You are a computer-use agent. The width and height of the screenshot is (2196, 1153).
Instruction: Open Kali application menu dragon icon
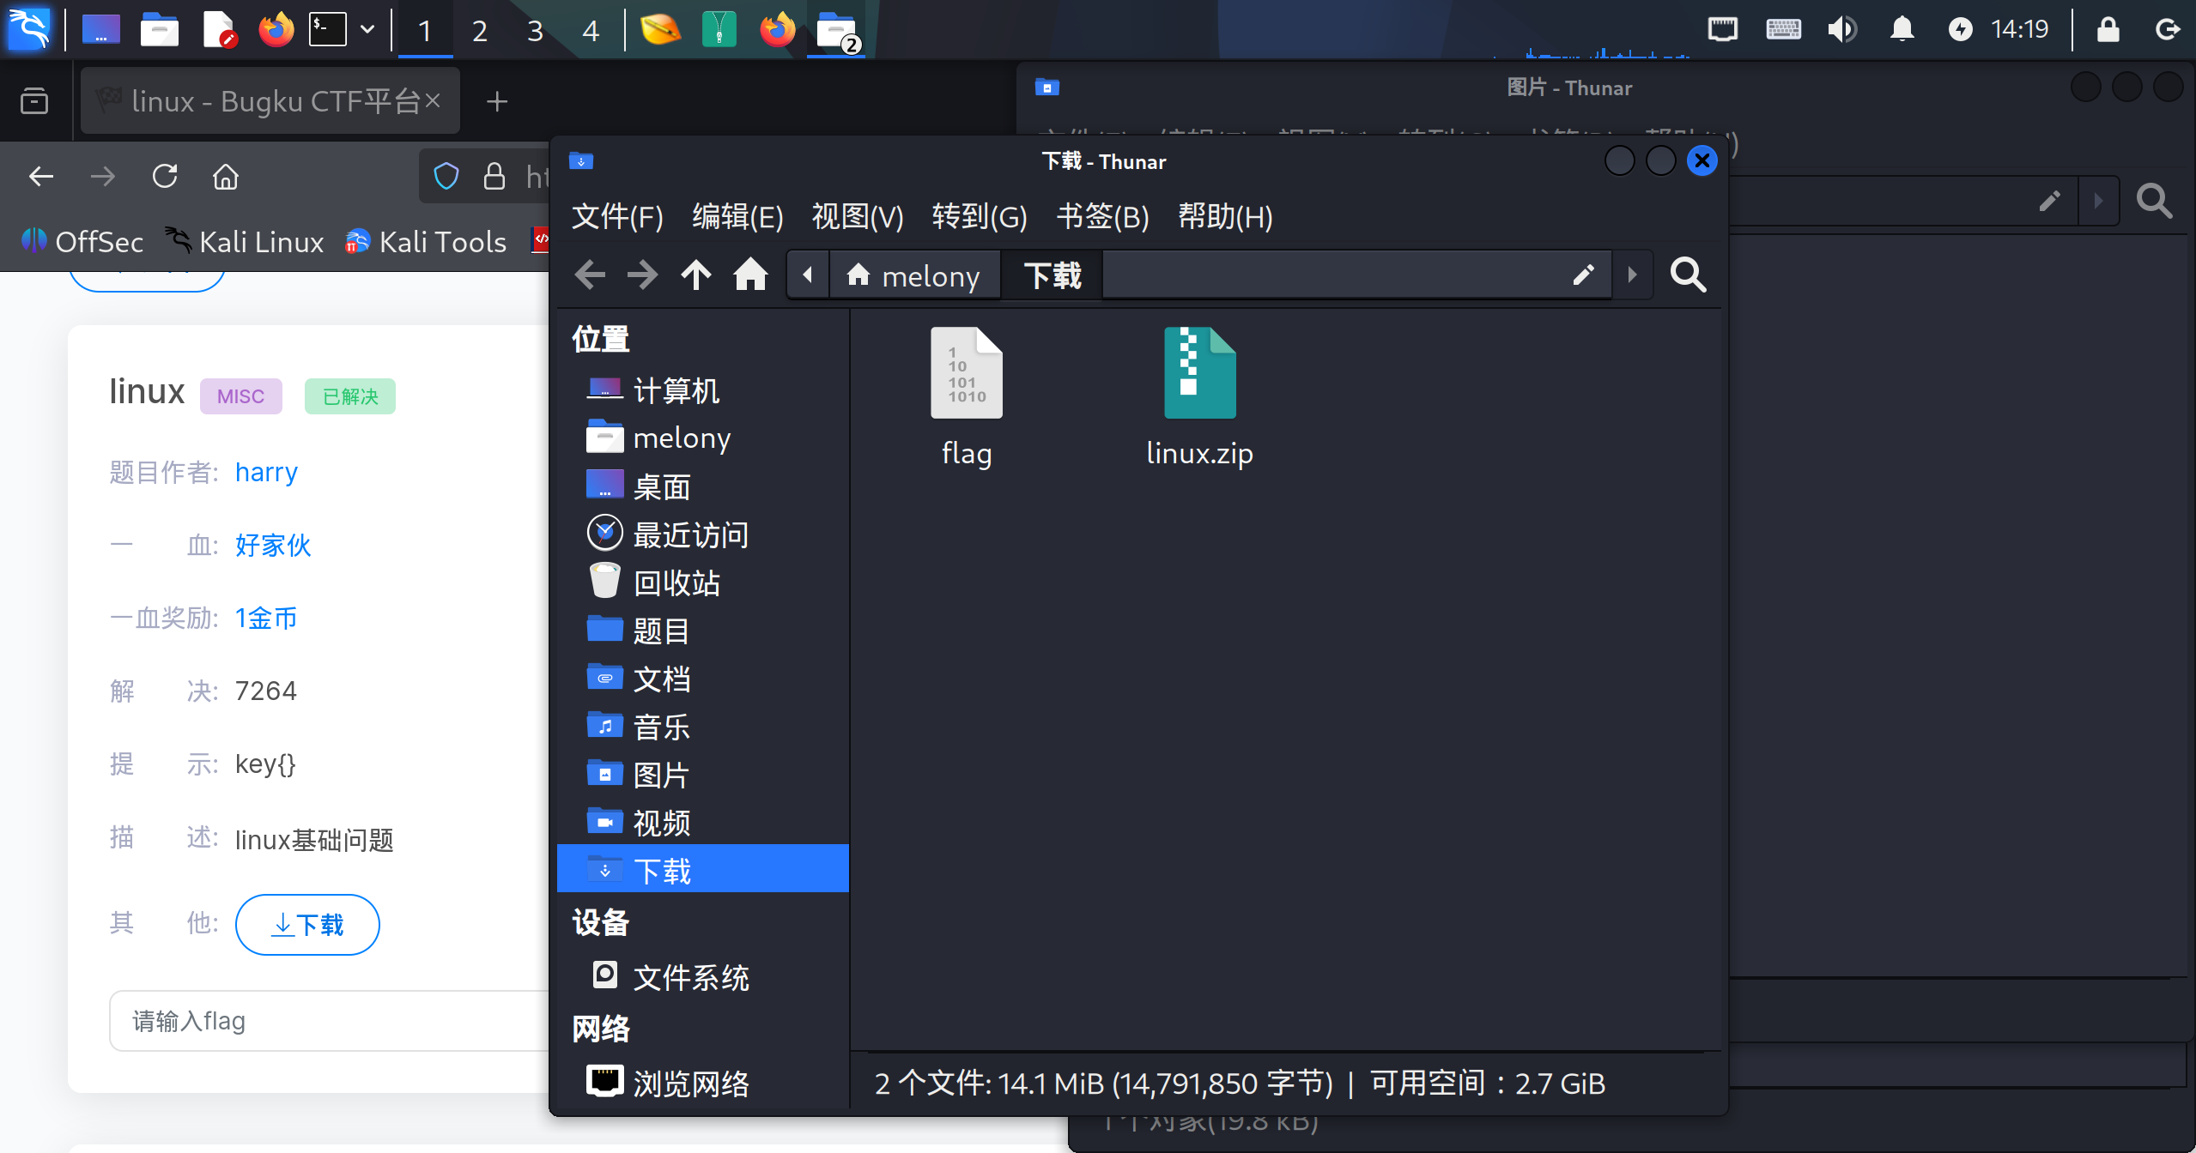point(29,29)
